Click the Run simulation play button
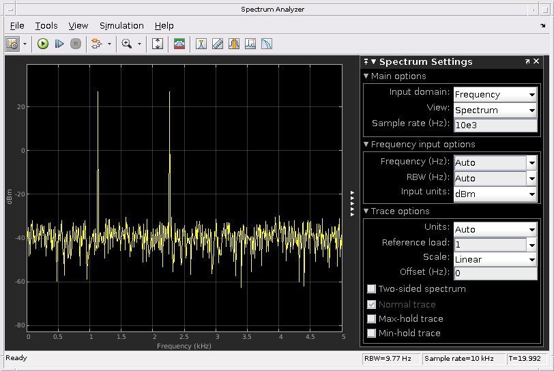554x371 pixels. click(x=43, y=44)
